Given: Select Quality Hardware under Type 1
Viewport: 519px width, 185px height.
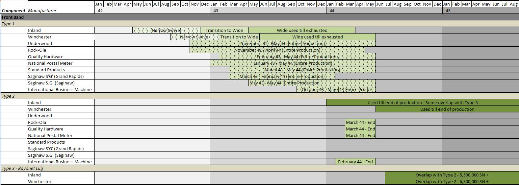Looking at the screenshot, I should 61,57.
